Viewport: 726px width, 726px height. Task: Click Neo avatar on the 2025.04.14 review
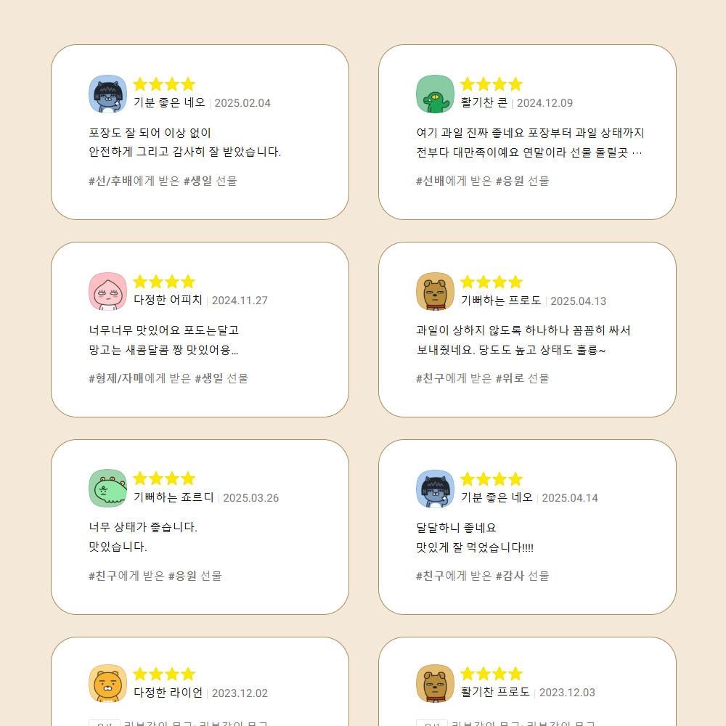[x=435, y=489]
